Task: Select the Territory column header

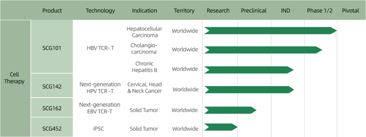Action: 184,10
